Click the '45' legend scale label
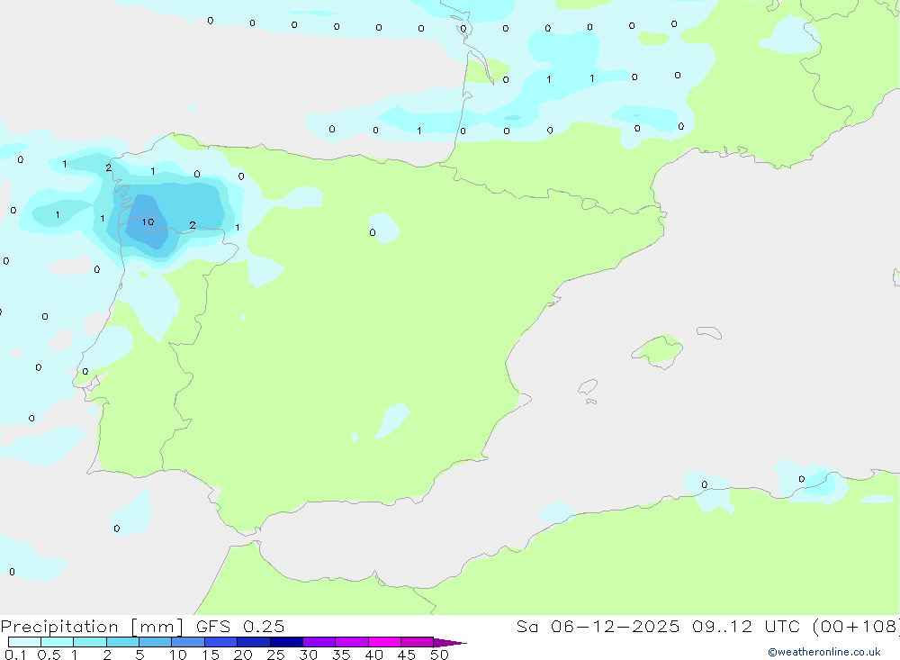Screen dimensions: 900x660 [x=407, y=655]
